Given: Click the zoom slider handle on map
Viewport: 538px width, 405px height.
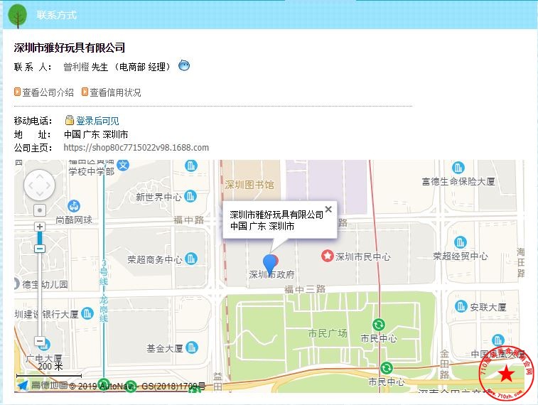Looking at the screenshot, I should [x=40, y=248].
